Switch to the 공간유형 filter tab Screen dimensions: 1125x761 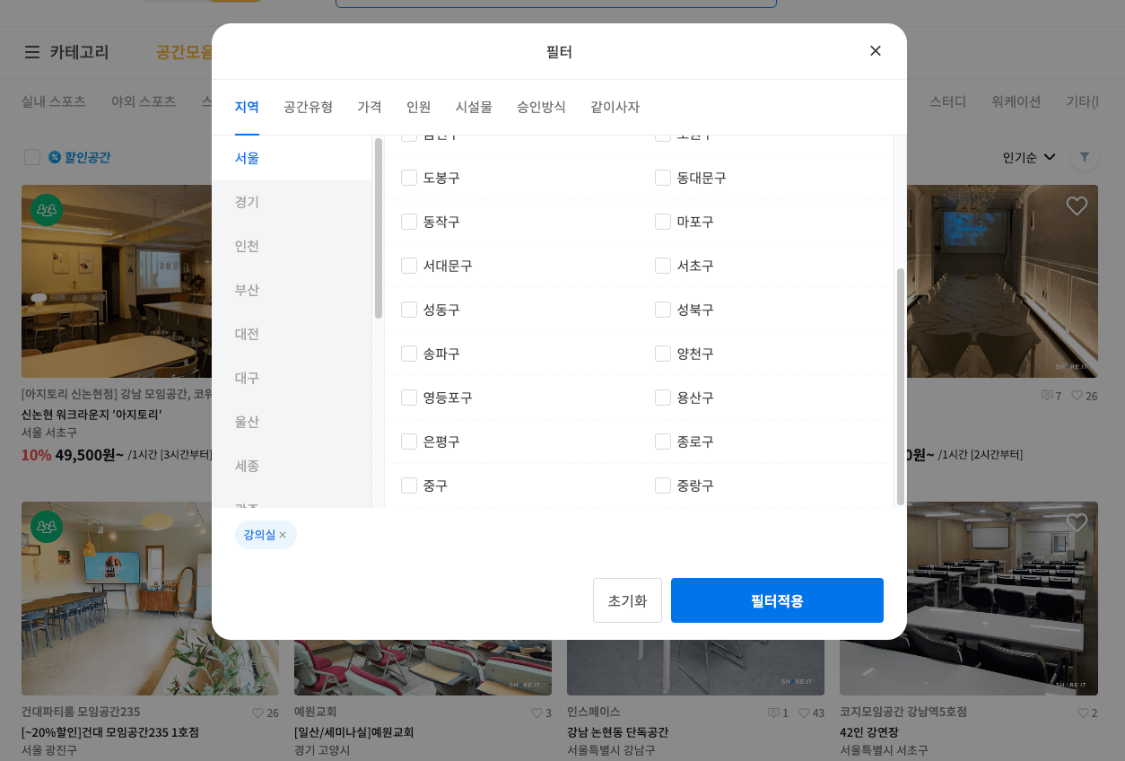pyautogui.click(x=308, y=107)
